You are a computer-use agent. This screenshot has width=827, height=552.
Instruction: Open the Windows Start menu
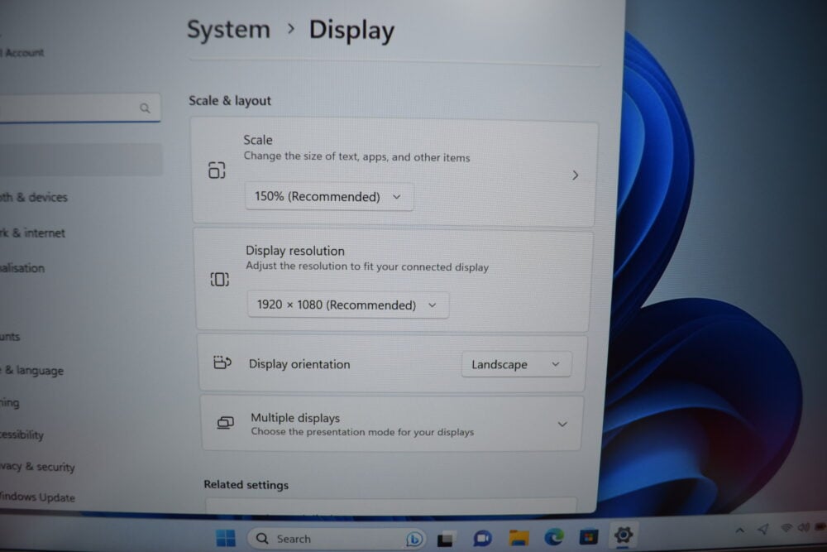pos(226,538)
